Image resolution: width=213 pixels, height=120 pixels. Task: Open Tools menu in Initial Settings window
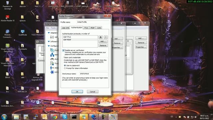pos(53,28)
